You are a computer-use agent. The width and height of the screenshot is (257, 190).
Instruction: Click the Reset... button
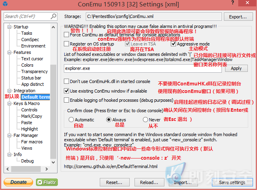tap(115, 182)
